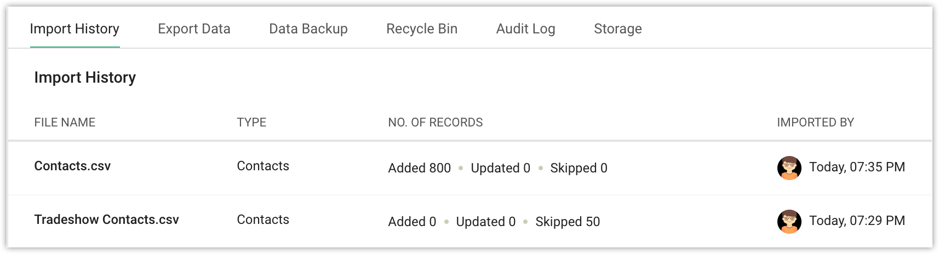Click the user avatar in the Tradeshow Contacts.csv row

[789, 222]
